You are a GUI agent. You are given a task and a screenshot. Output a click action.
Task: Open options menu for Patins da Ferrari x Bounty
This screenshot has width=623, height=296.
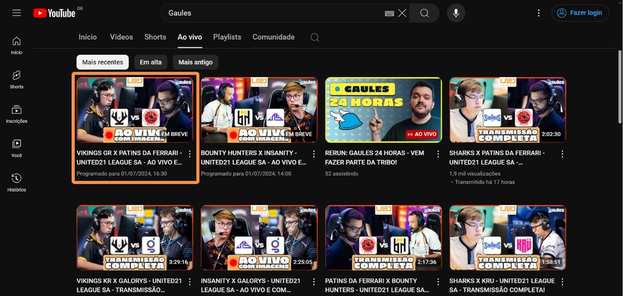438,281
